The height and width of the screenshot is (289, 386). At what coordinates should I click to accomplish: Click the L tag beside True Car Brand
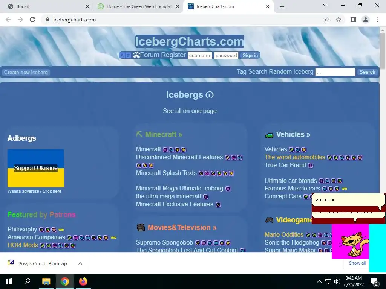click(311, 166)
